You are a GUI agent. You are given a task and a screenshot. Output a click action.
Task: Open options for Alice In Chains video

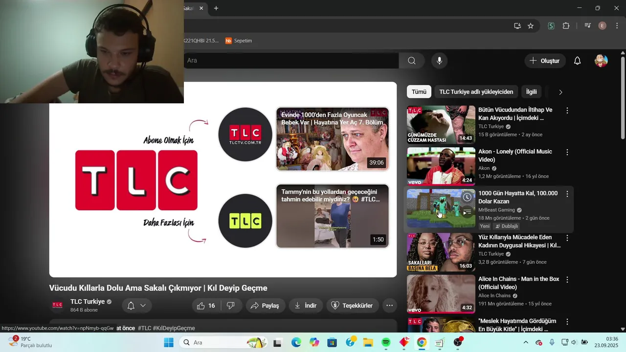click(567, 280)
